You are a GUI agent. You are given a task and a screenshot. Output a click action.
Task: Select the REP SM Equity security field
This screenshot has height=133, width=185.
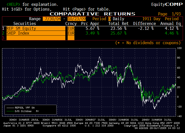(x=36, y=29)
